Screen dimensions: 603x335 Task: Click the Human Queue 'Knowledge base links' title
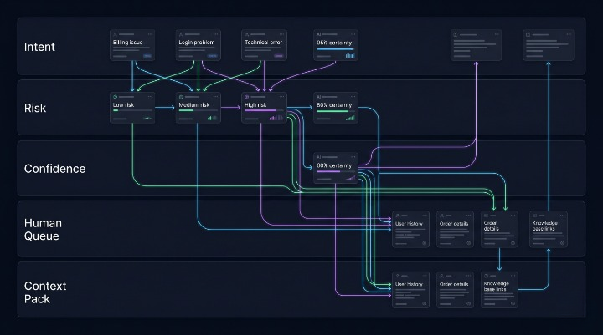[x=545, y=226]
